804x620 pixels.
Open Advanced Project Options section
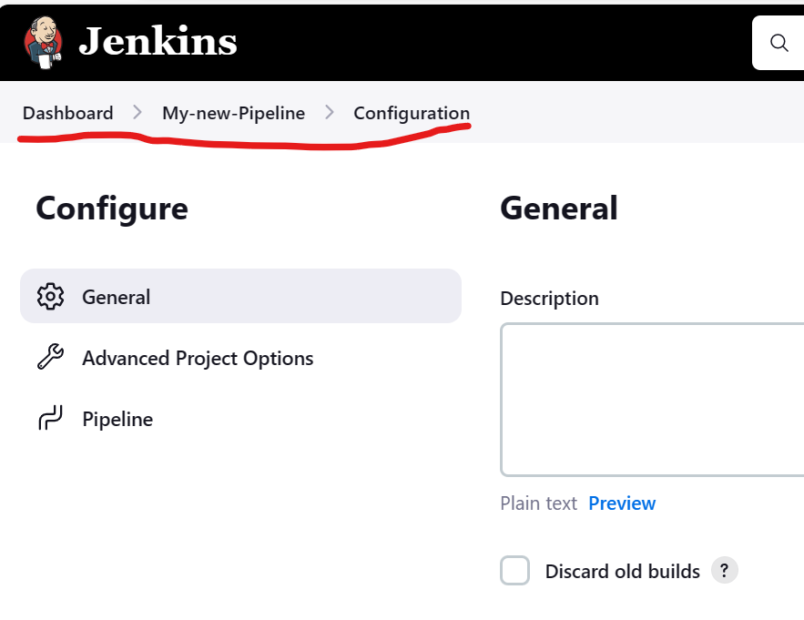point(197,358)
